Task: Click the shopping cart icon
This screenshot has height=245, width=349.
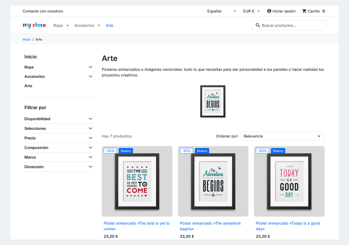Action: tap(304, 11)
